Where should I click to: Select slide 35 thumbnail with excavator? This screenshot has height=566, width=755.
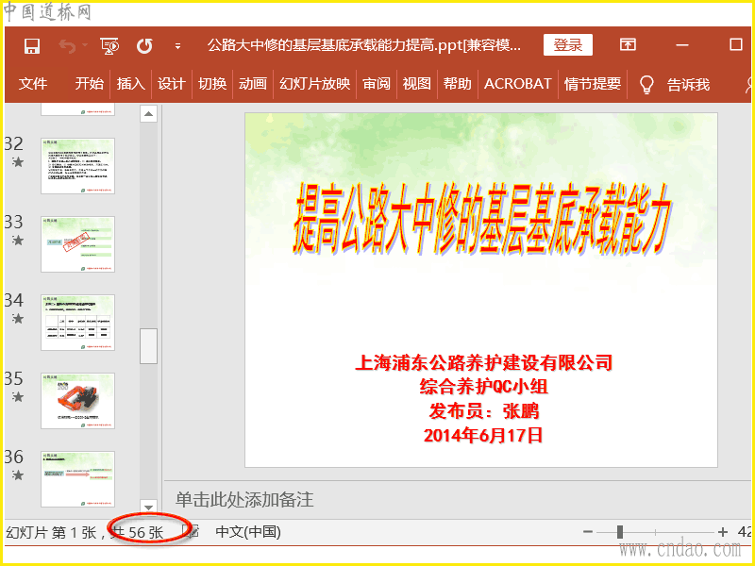click(x=77, y=401)
